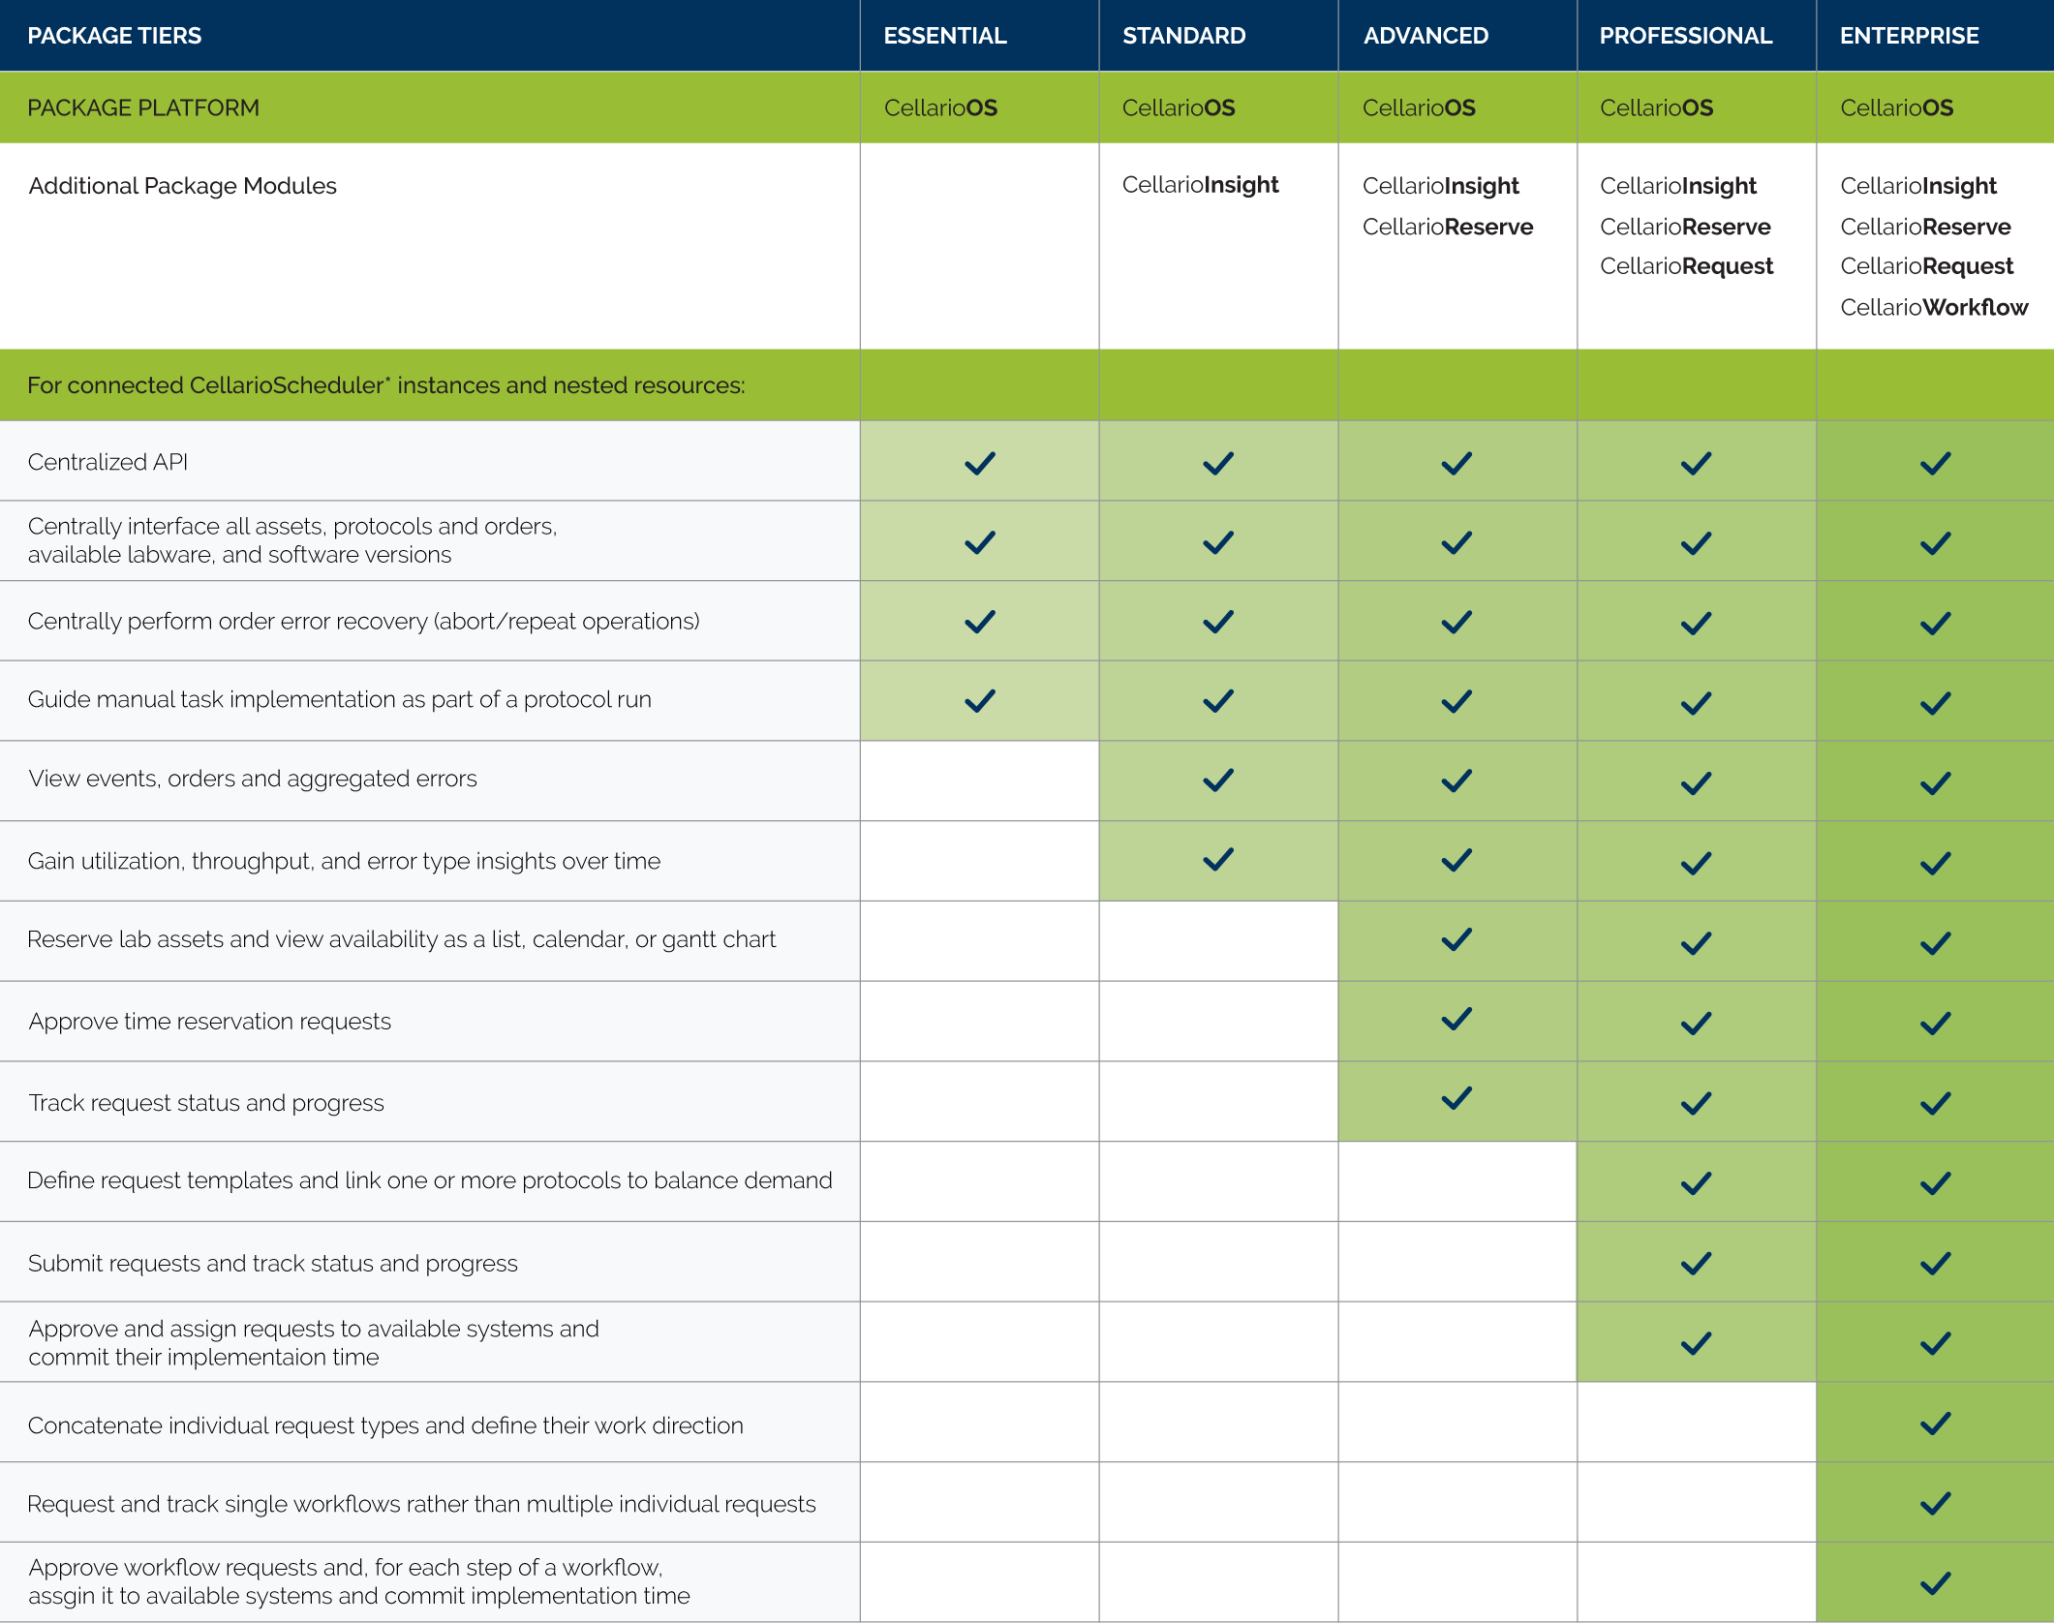Select the Standard checkmark for viewing events and orders

(x=1217, y=781)
